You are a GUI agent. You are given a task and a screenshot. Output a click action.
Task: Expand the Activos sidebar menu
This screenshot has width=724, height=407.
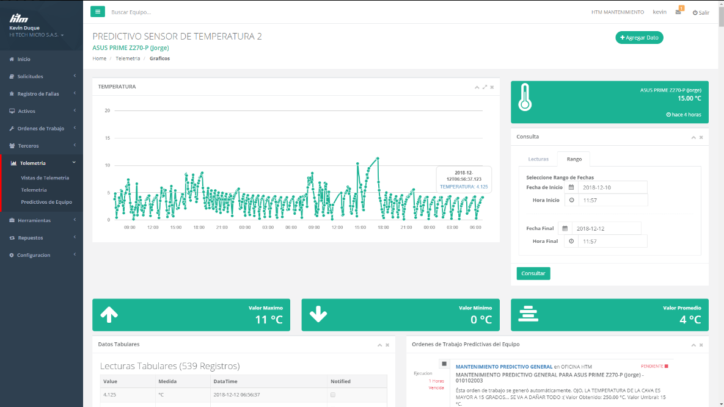click(x=42, y=111)
